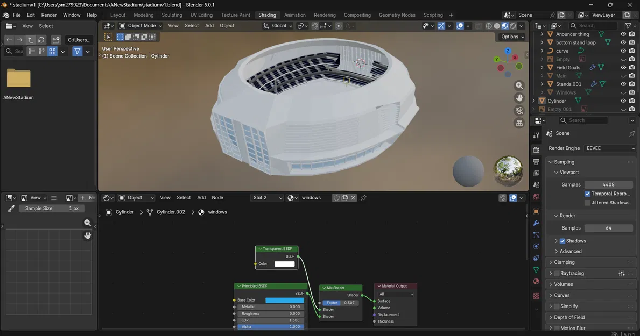Select the pan hand tool in viewport
This screenshot has height=336, width=640.
coord(519,98)
